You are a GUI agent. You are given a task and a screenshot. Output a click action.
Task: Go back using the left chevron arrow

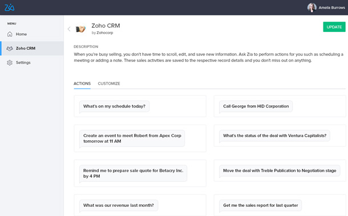[x=69, y=29]
